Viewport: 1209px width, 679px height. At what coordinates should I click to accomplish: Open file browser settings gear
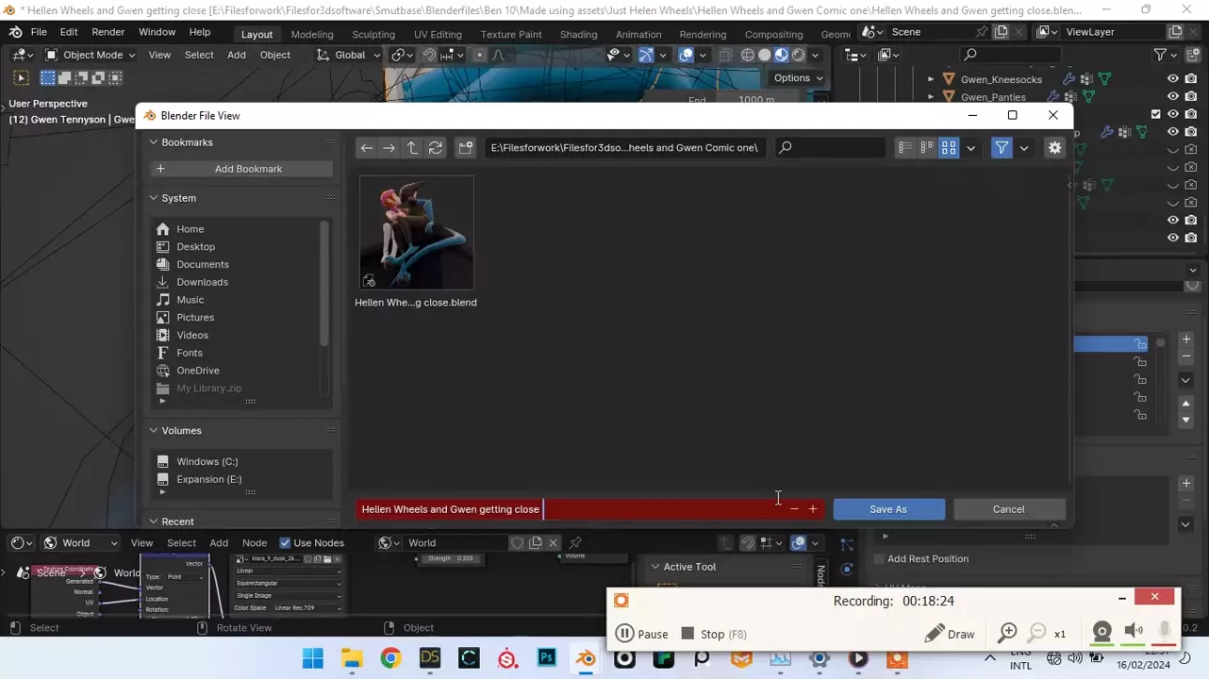click(1054, 148)
